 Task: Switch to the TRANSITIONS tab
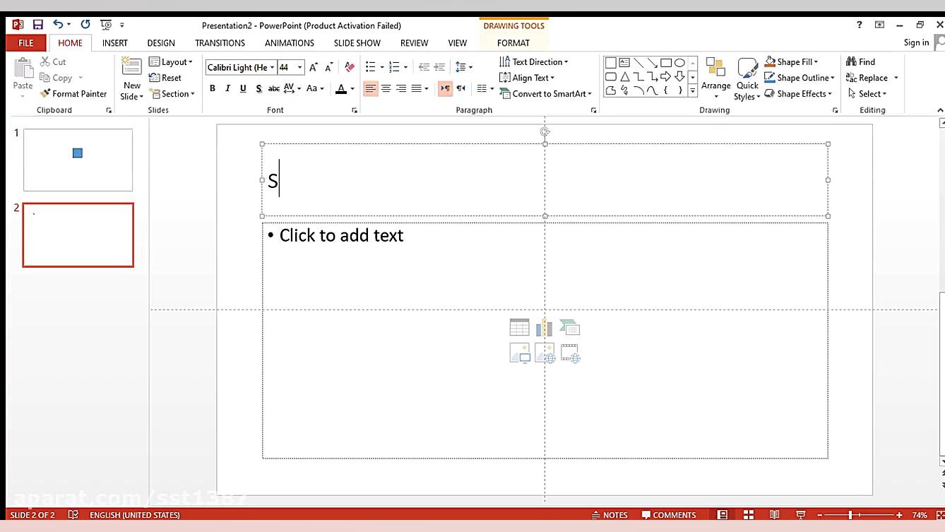click(220, 43)
